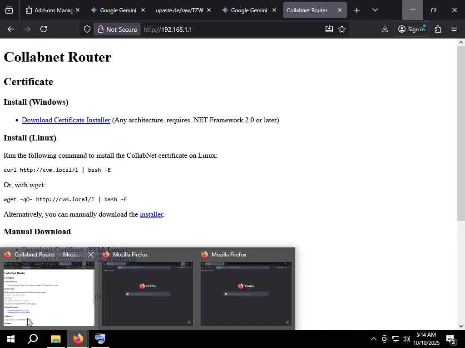Close the second Google Gemini tab
465x348 pixels.
pos(274,10)
